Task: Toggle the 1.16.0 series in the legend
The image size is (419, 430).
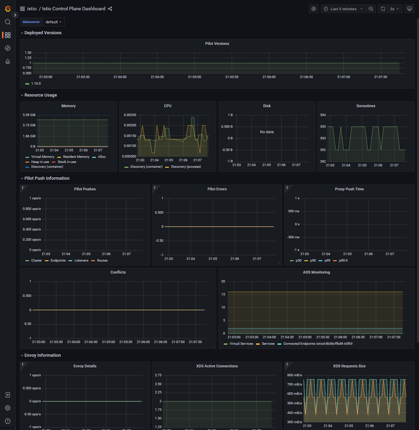Action: click(x=36, y=84)
